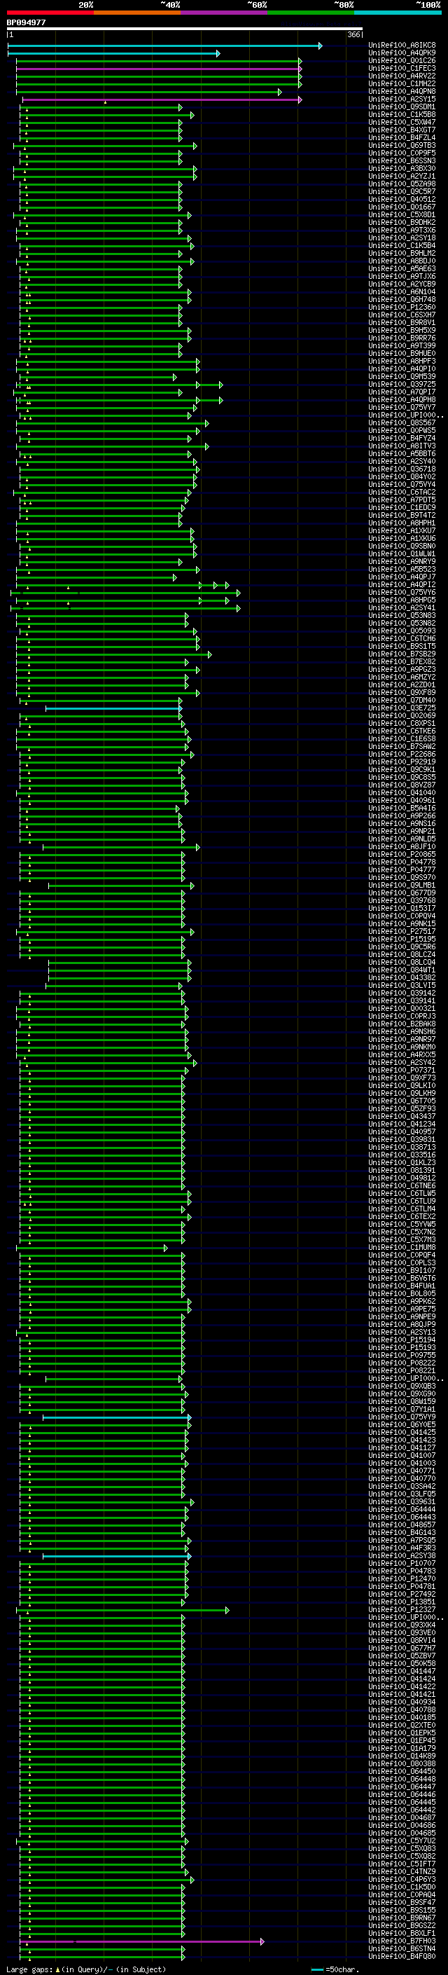The image size is (448, 1975).
Task: Select the white query length bar
Action: 185,29
